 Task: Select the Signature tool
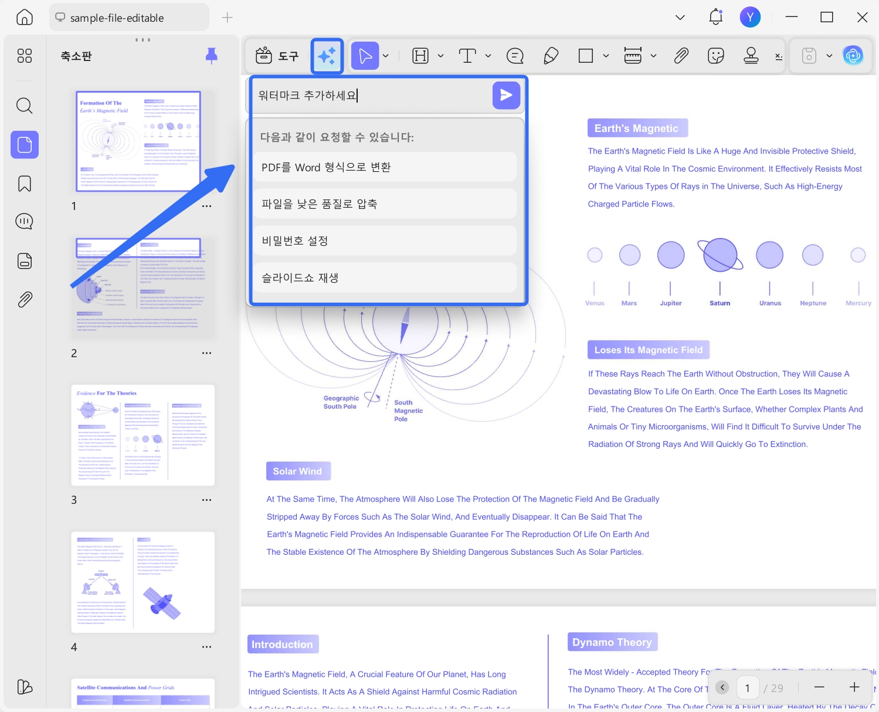click(779, 56)
